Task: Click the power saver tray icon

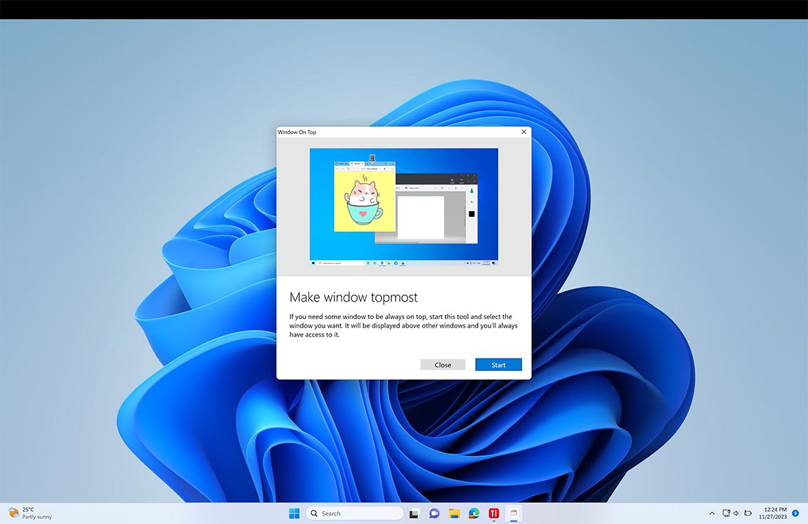Action: point(748,513)
